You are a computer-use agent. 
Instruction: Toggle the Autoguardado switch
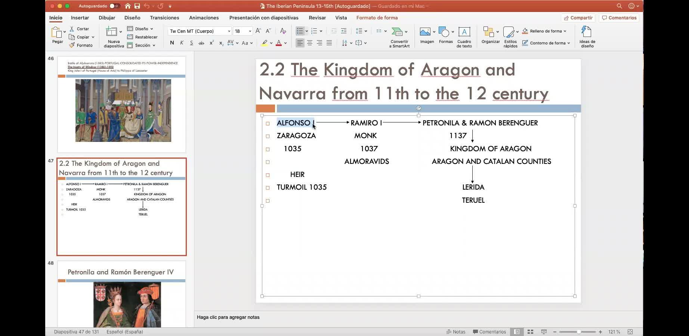[x=114, y=6]
